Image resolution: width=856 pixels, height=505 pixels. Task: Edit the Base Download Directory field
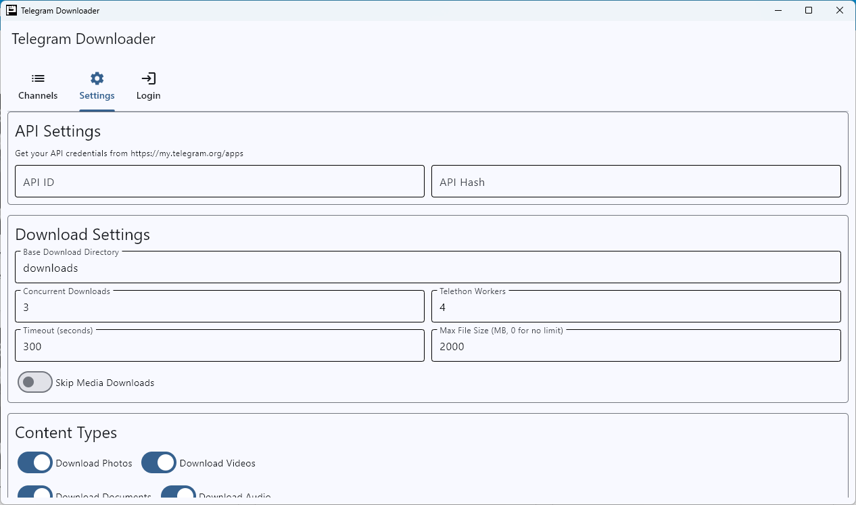pos(427,266)
